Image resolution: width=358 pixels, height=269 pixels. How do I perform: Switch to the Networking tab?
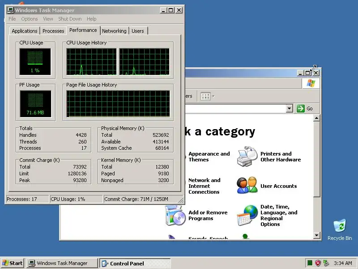114,31
